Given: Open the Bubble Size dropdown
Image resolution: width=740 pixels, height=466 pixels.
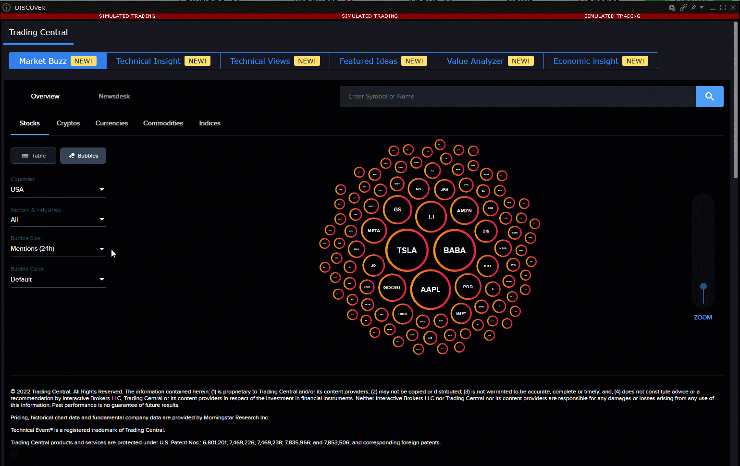Looking at the screenshot, I should point(58,248).
